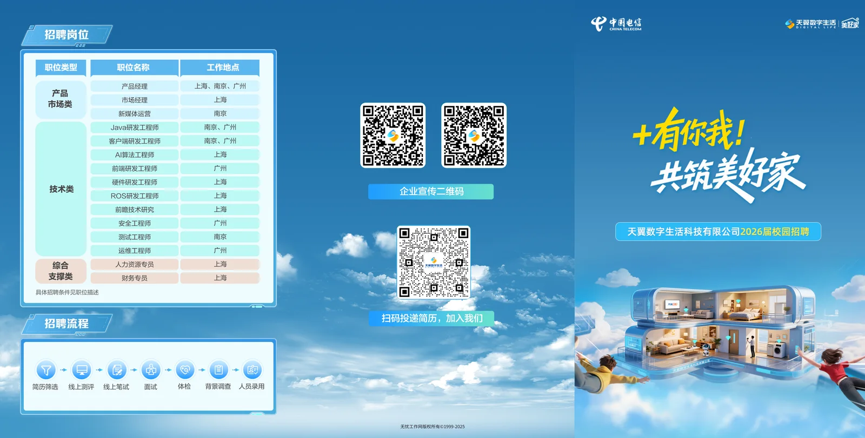Click the 2026届校园招聘 banner

(x=718, y=232)
